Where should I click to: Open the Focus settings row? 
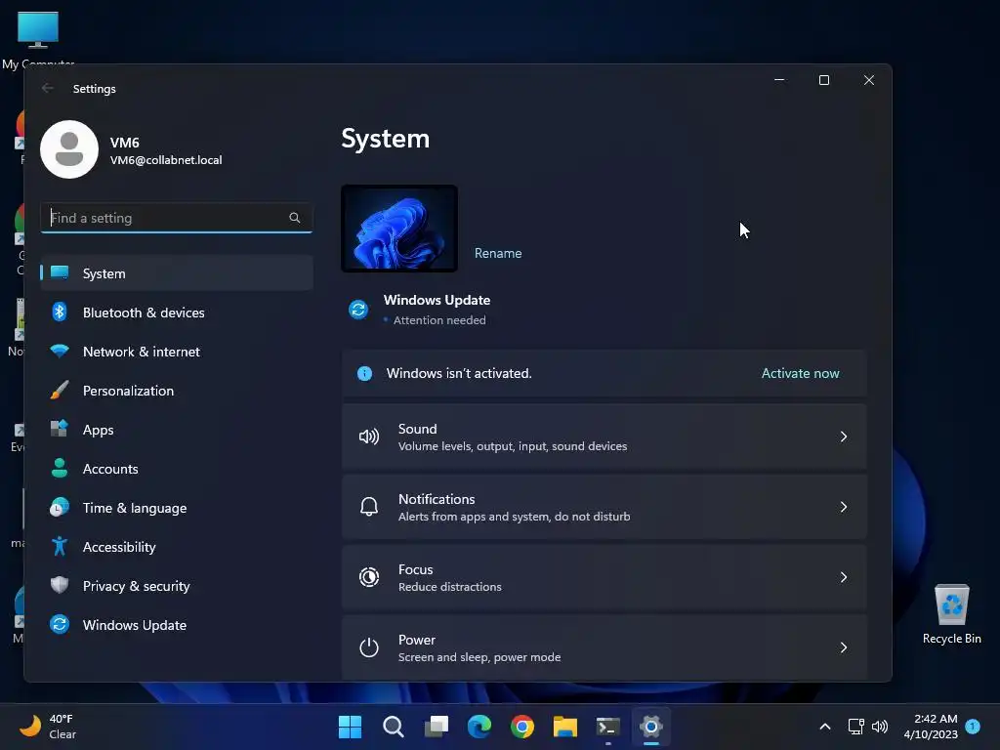click(604, 577)
